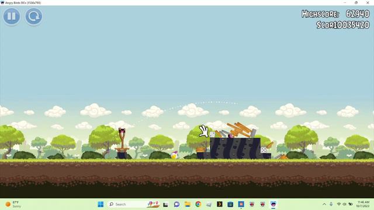Open Task View from the taskbar
The height and width of the screenshot is (210, 374).
(x=165, y=204)
